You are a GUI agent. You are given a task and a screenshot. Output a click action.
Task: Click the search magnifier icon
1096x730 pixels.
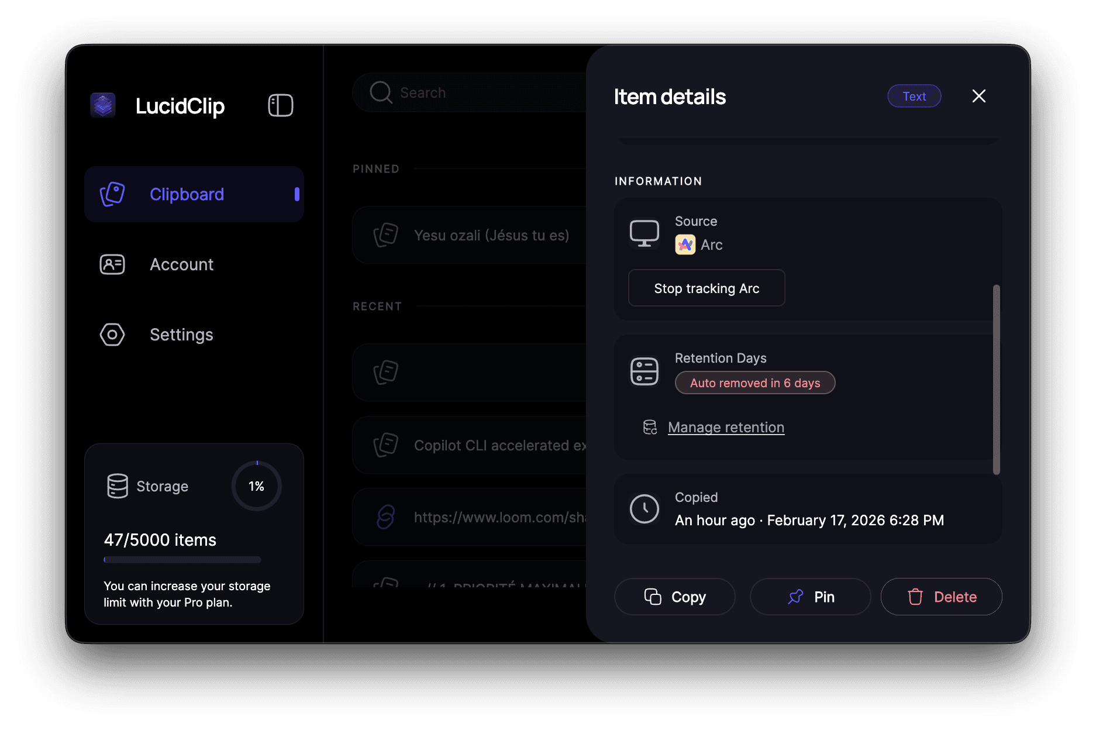click(x=380, y=92)
